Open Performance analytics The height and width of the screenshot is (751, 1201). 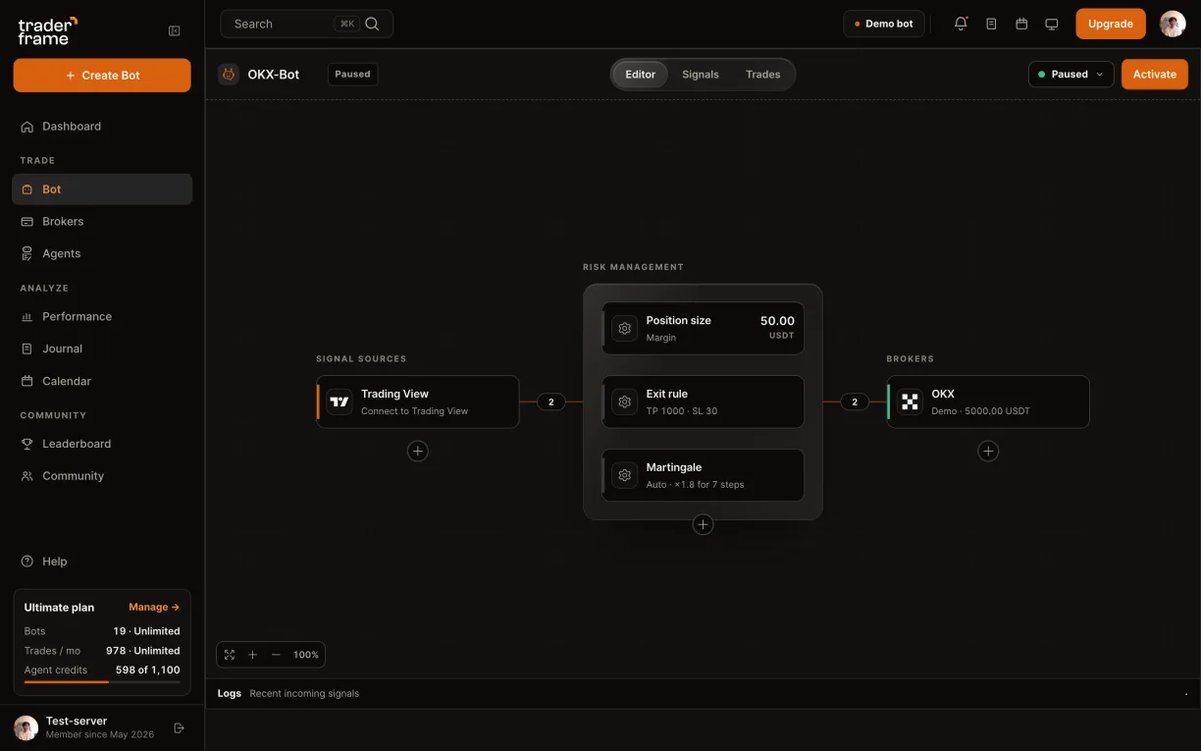[102, 316]
